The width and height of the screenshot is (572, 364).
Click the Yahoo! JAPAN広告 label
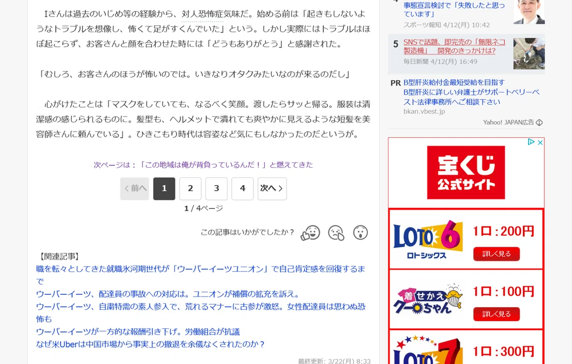click(508, 123)
